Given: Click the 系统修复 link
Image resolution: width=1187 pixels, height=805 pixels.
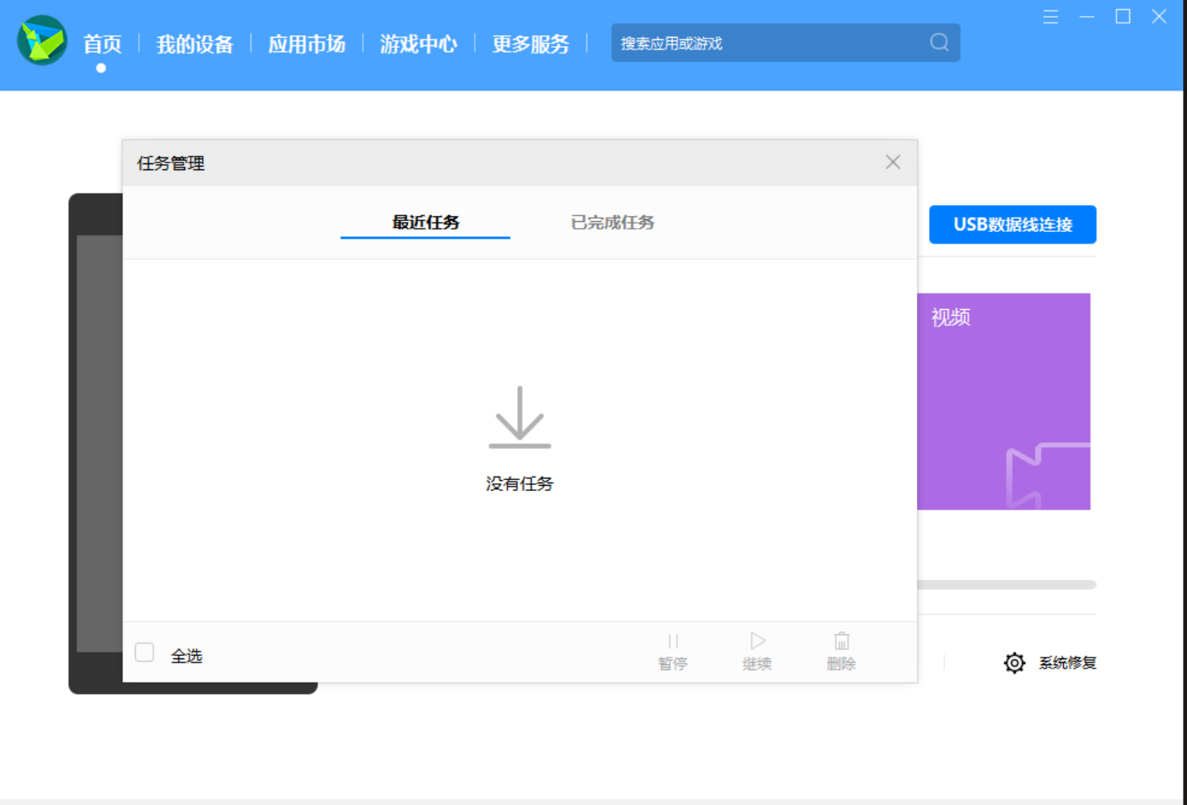Looking at the screenshot, I should pos(1067,663).
